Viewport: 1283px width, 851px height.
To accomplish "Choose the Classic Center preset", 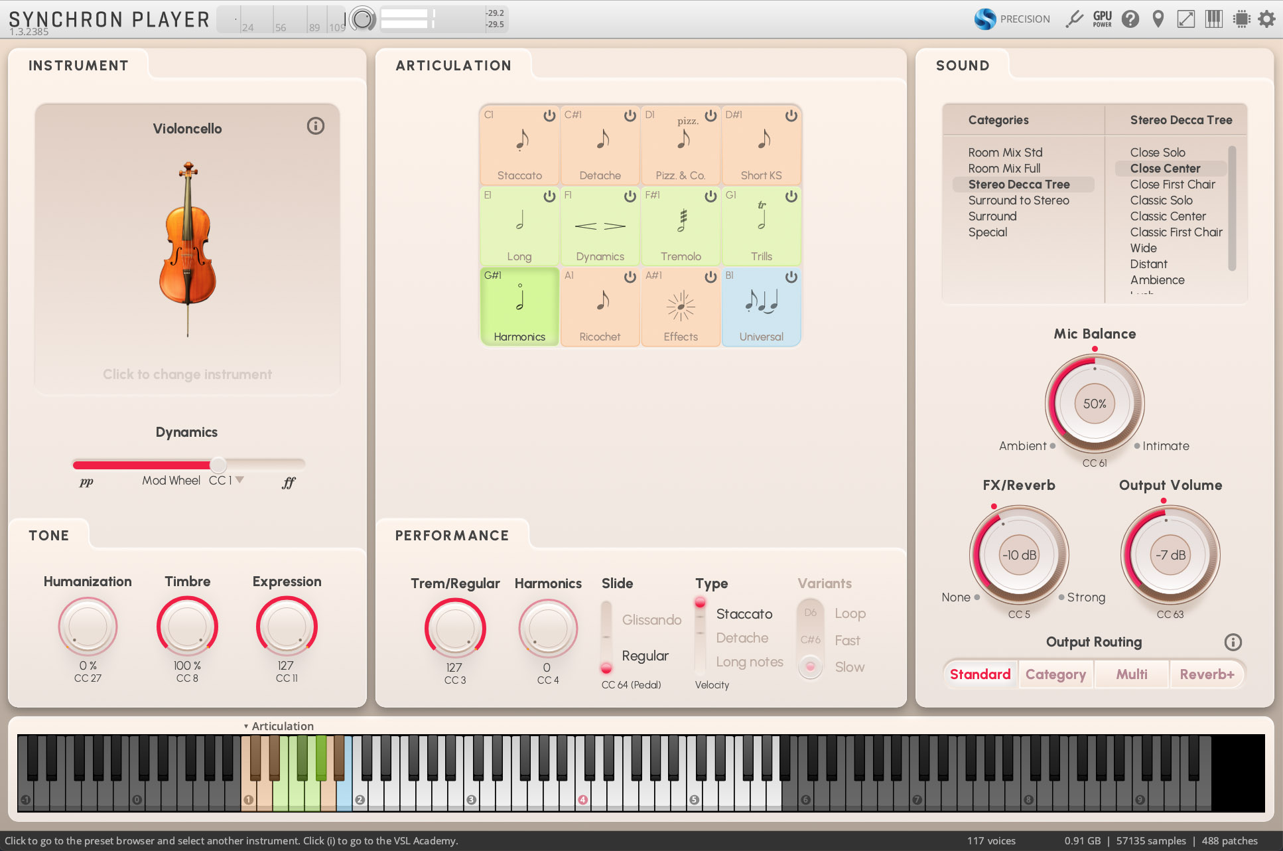I will 1168,216.
